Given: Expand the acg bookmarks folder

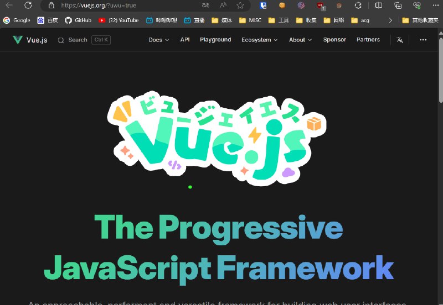Looking at the screenshot, I should tap(360, 20).
